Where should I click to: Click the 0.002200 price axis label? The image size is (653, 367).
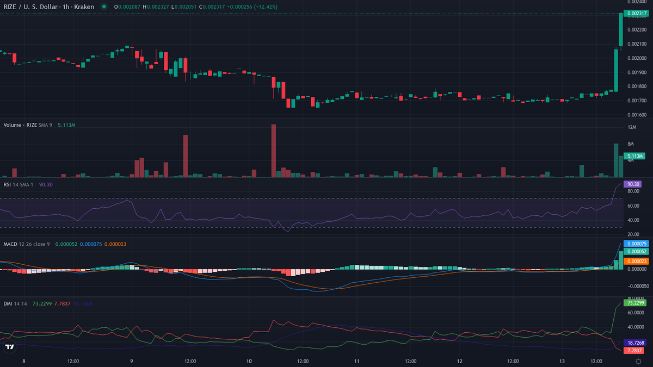[637, 29]
